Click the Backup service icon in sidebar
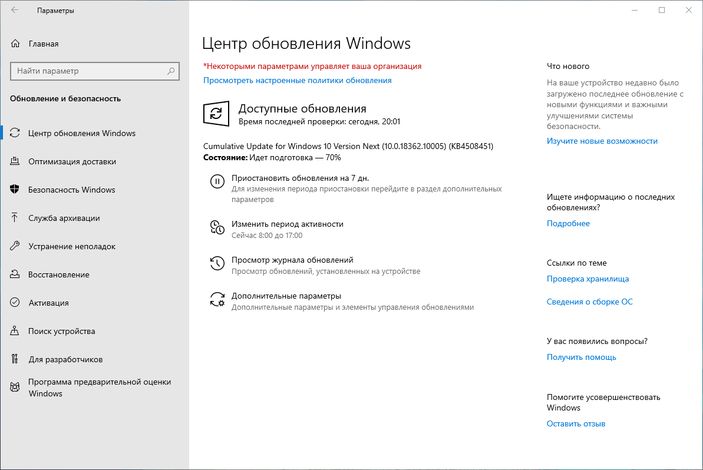Viewport: 703px width, 470px height. click(15, 218)
